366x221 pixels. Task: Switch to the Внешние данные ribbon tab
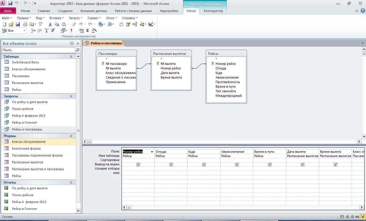click(x=94, y=11)
